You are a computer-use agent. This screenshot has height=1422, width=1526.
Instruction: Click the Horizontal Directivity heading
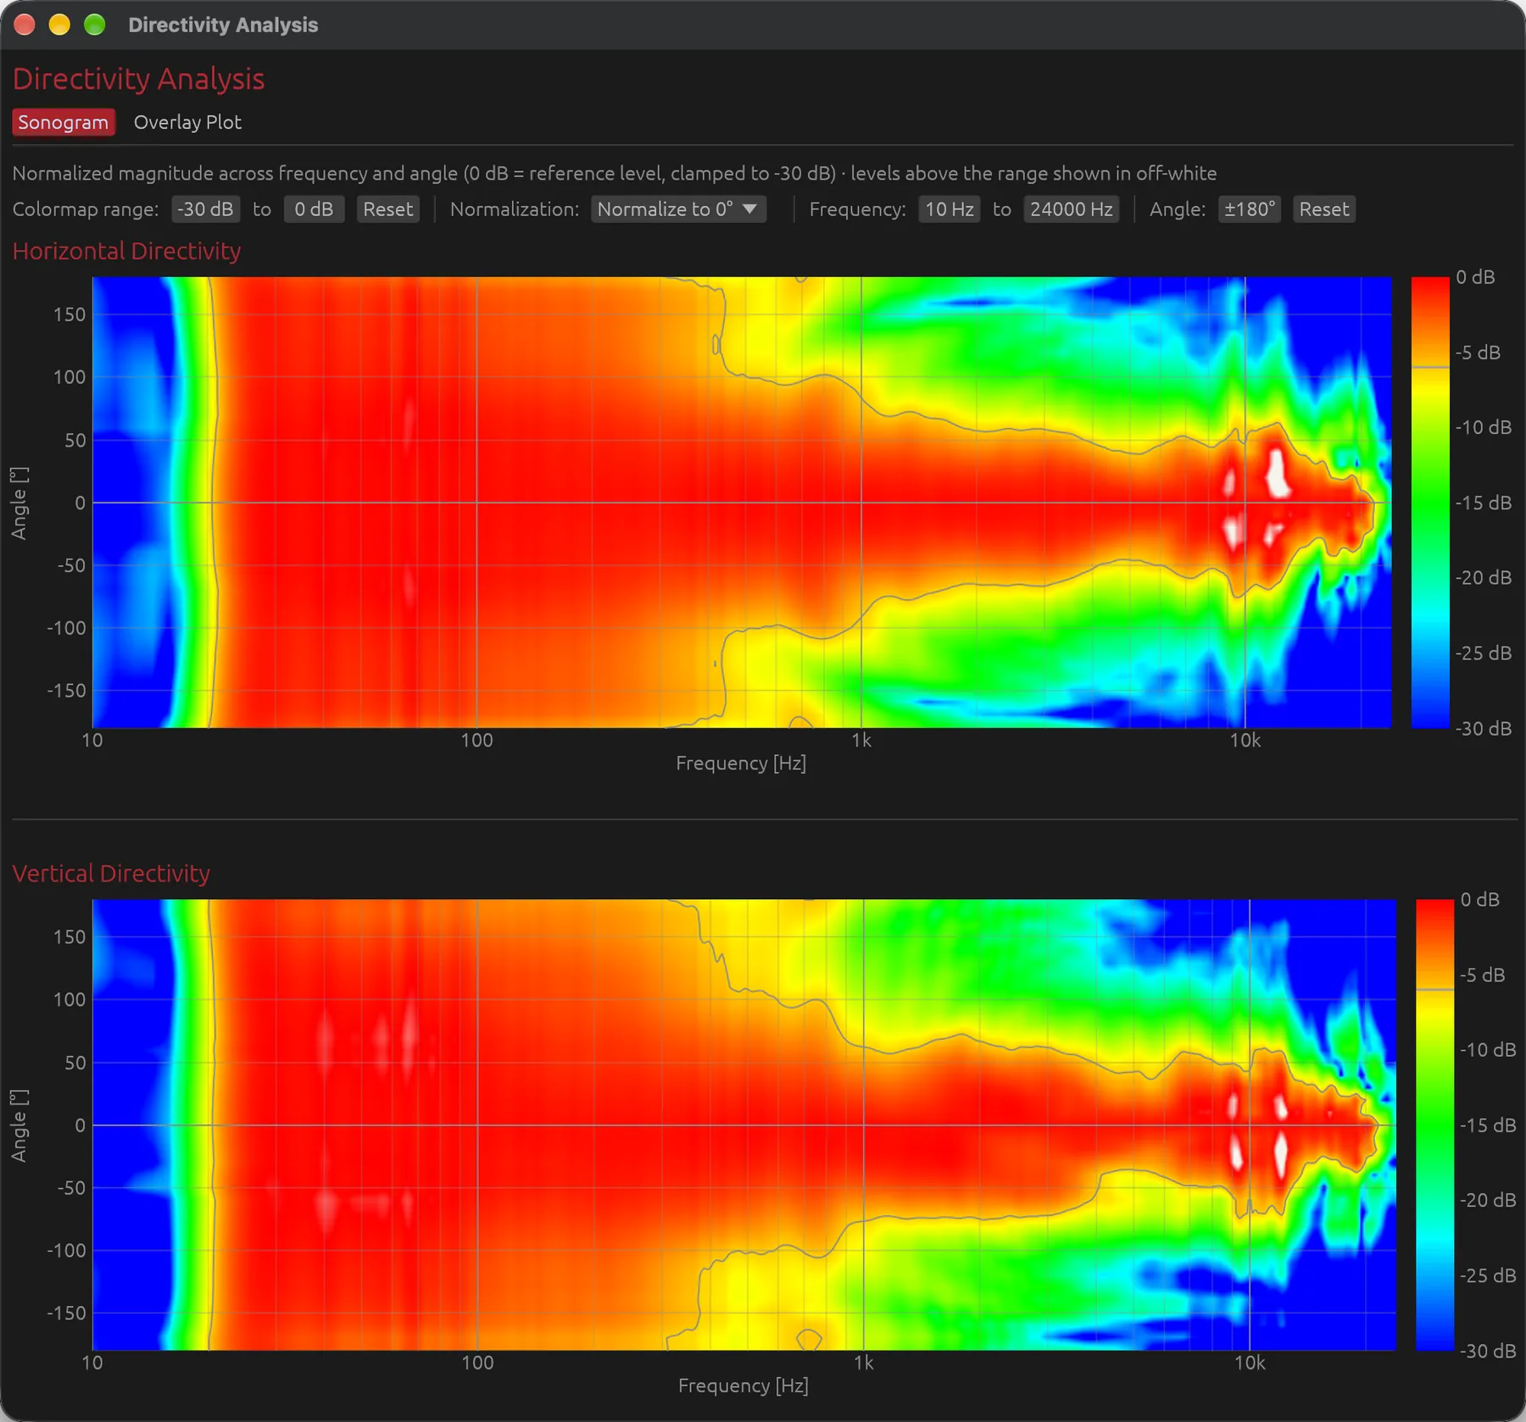point(126,251)
